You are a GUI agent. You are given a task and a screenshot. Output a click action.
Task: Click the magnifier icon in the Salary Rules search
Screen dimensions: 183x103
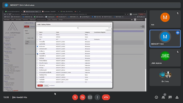click(78, 28)
